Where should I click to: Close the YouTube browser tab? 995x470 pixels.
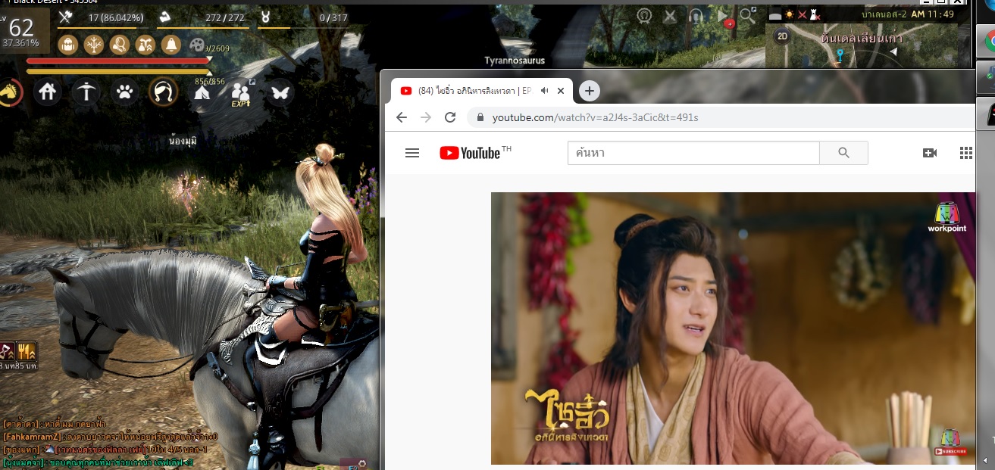pos(561,91)
